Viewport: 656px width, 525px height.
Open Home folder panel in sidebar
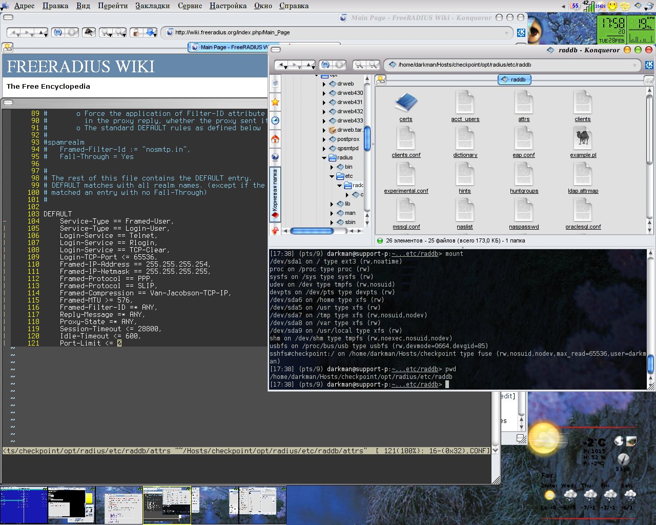pyautogui.click(x=275, y=139)
